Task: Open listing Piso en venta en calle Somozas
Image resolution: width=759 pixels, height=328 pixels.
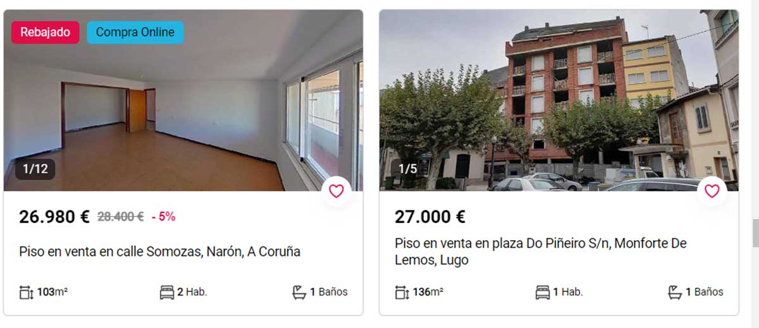Action: [159, 252]
